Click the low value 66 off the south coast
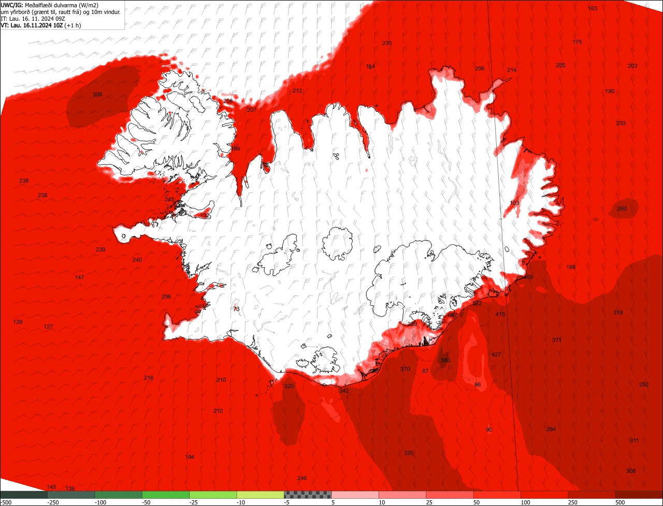The width and height of the screenshot is (663, 506). [478, 384]
